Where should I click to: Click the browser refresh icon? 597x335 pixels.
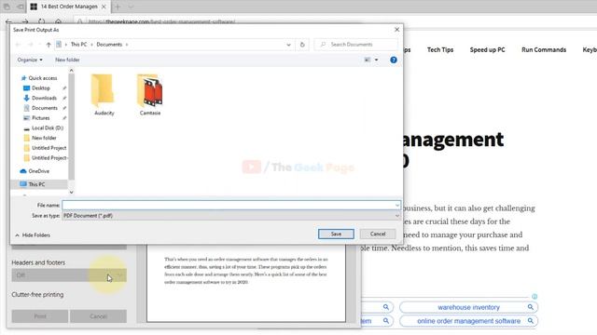(41, 21)
